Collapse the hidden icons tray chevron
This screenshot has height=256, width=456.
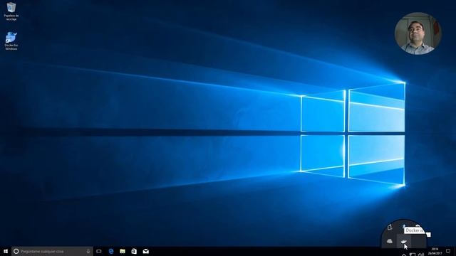pos(404,255)
